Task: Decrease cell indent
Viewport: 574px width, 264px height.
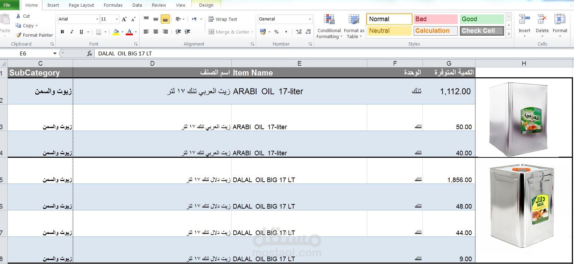Action: pos(178,32)
